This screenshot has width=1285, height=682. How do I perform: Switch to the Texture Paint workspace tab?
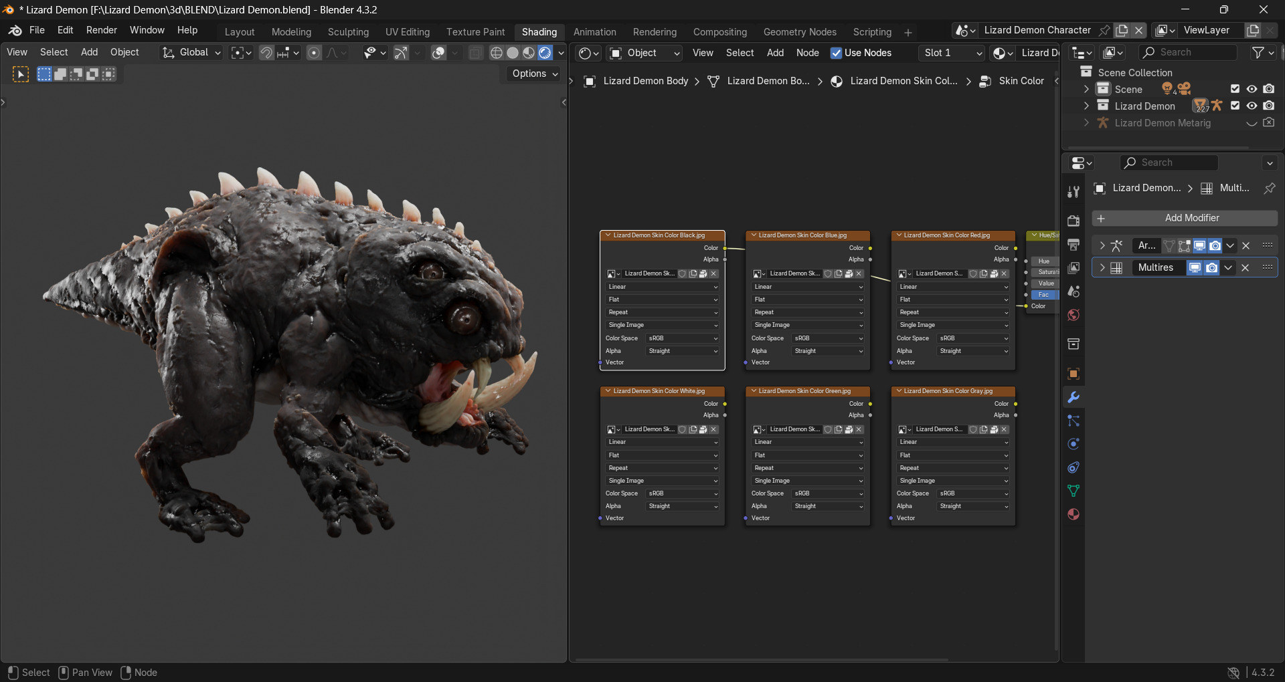(476, 32)
